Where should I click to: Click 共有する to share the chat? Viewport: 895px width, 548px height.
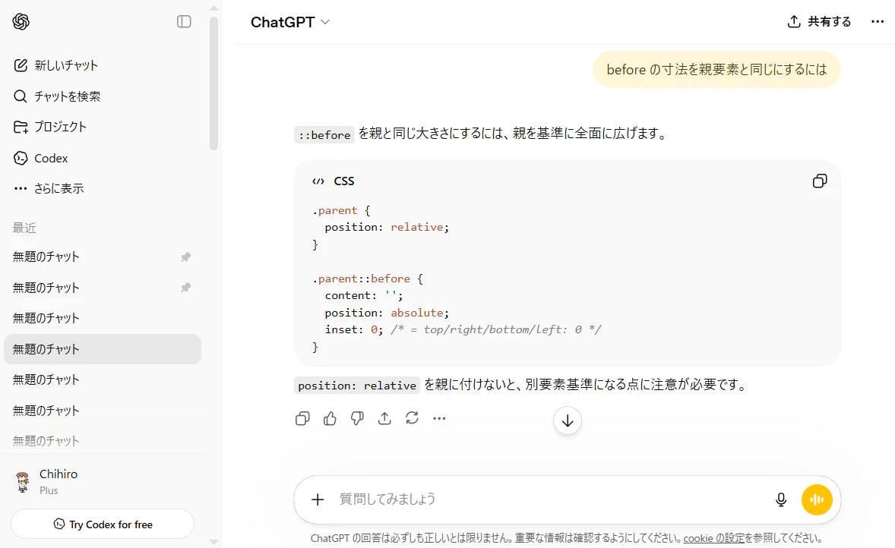tap(819, 22)
